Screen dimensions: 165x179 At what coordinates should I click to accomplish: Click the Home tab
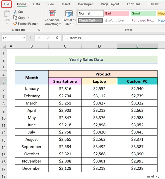click(21, 4)
